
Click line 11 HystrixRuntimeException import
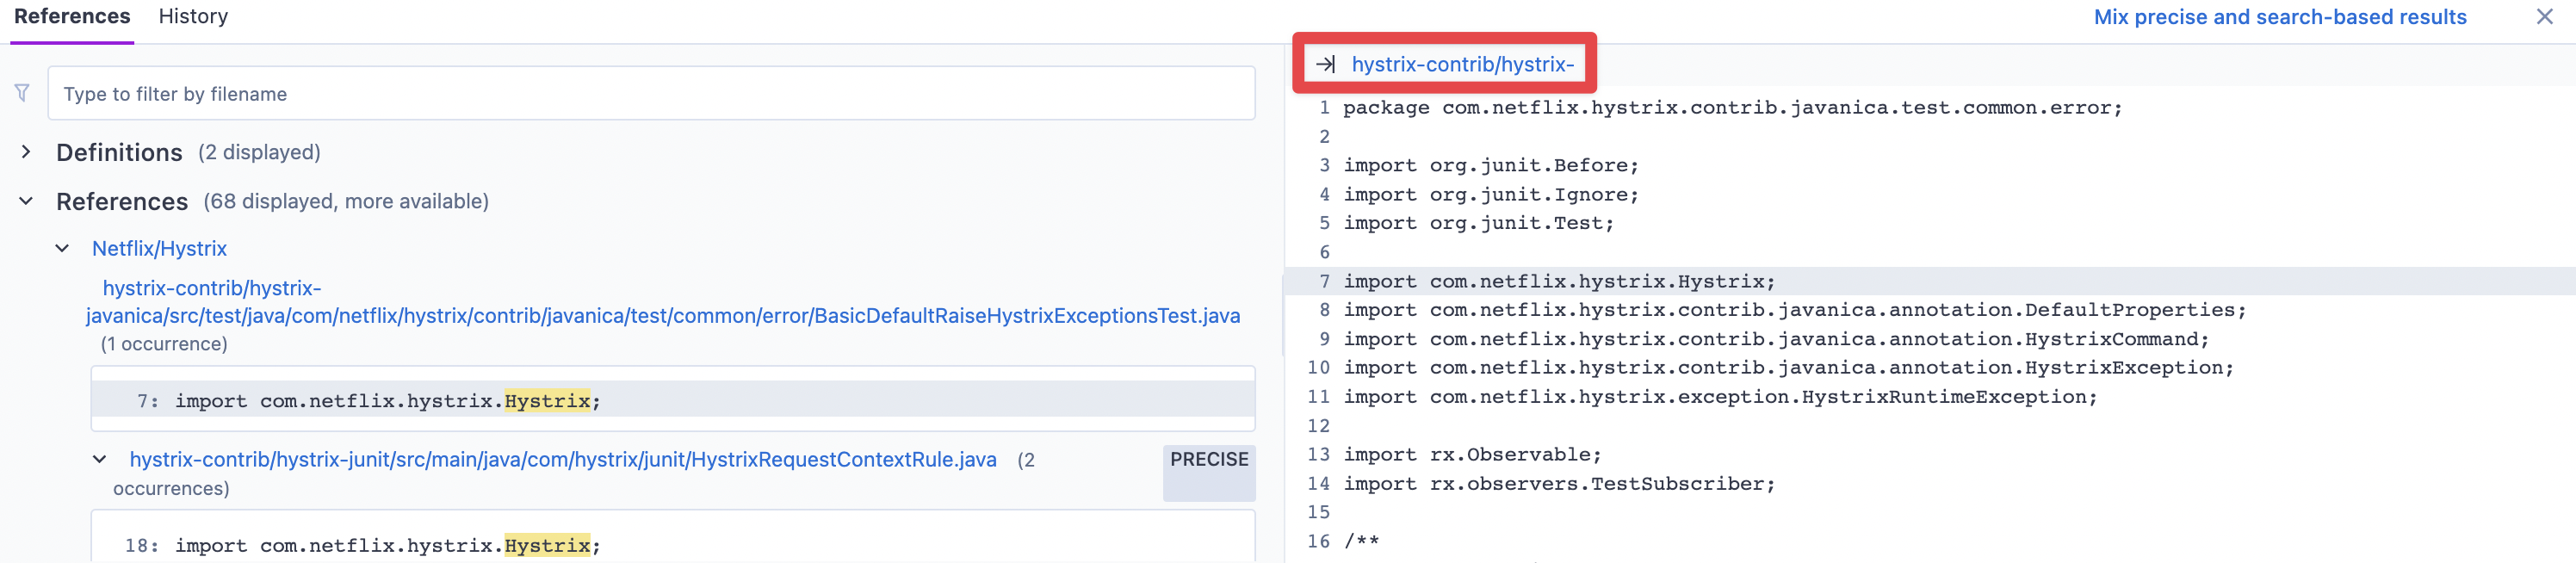(x=1720, y=397)
